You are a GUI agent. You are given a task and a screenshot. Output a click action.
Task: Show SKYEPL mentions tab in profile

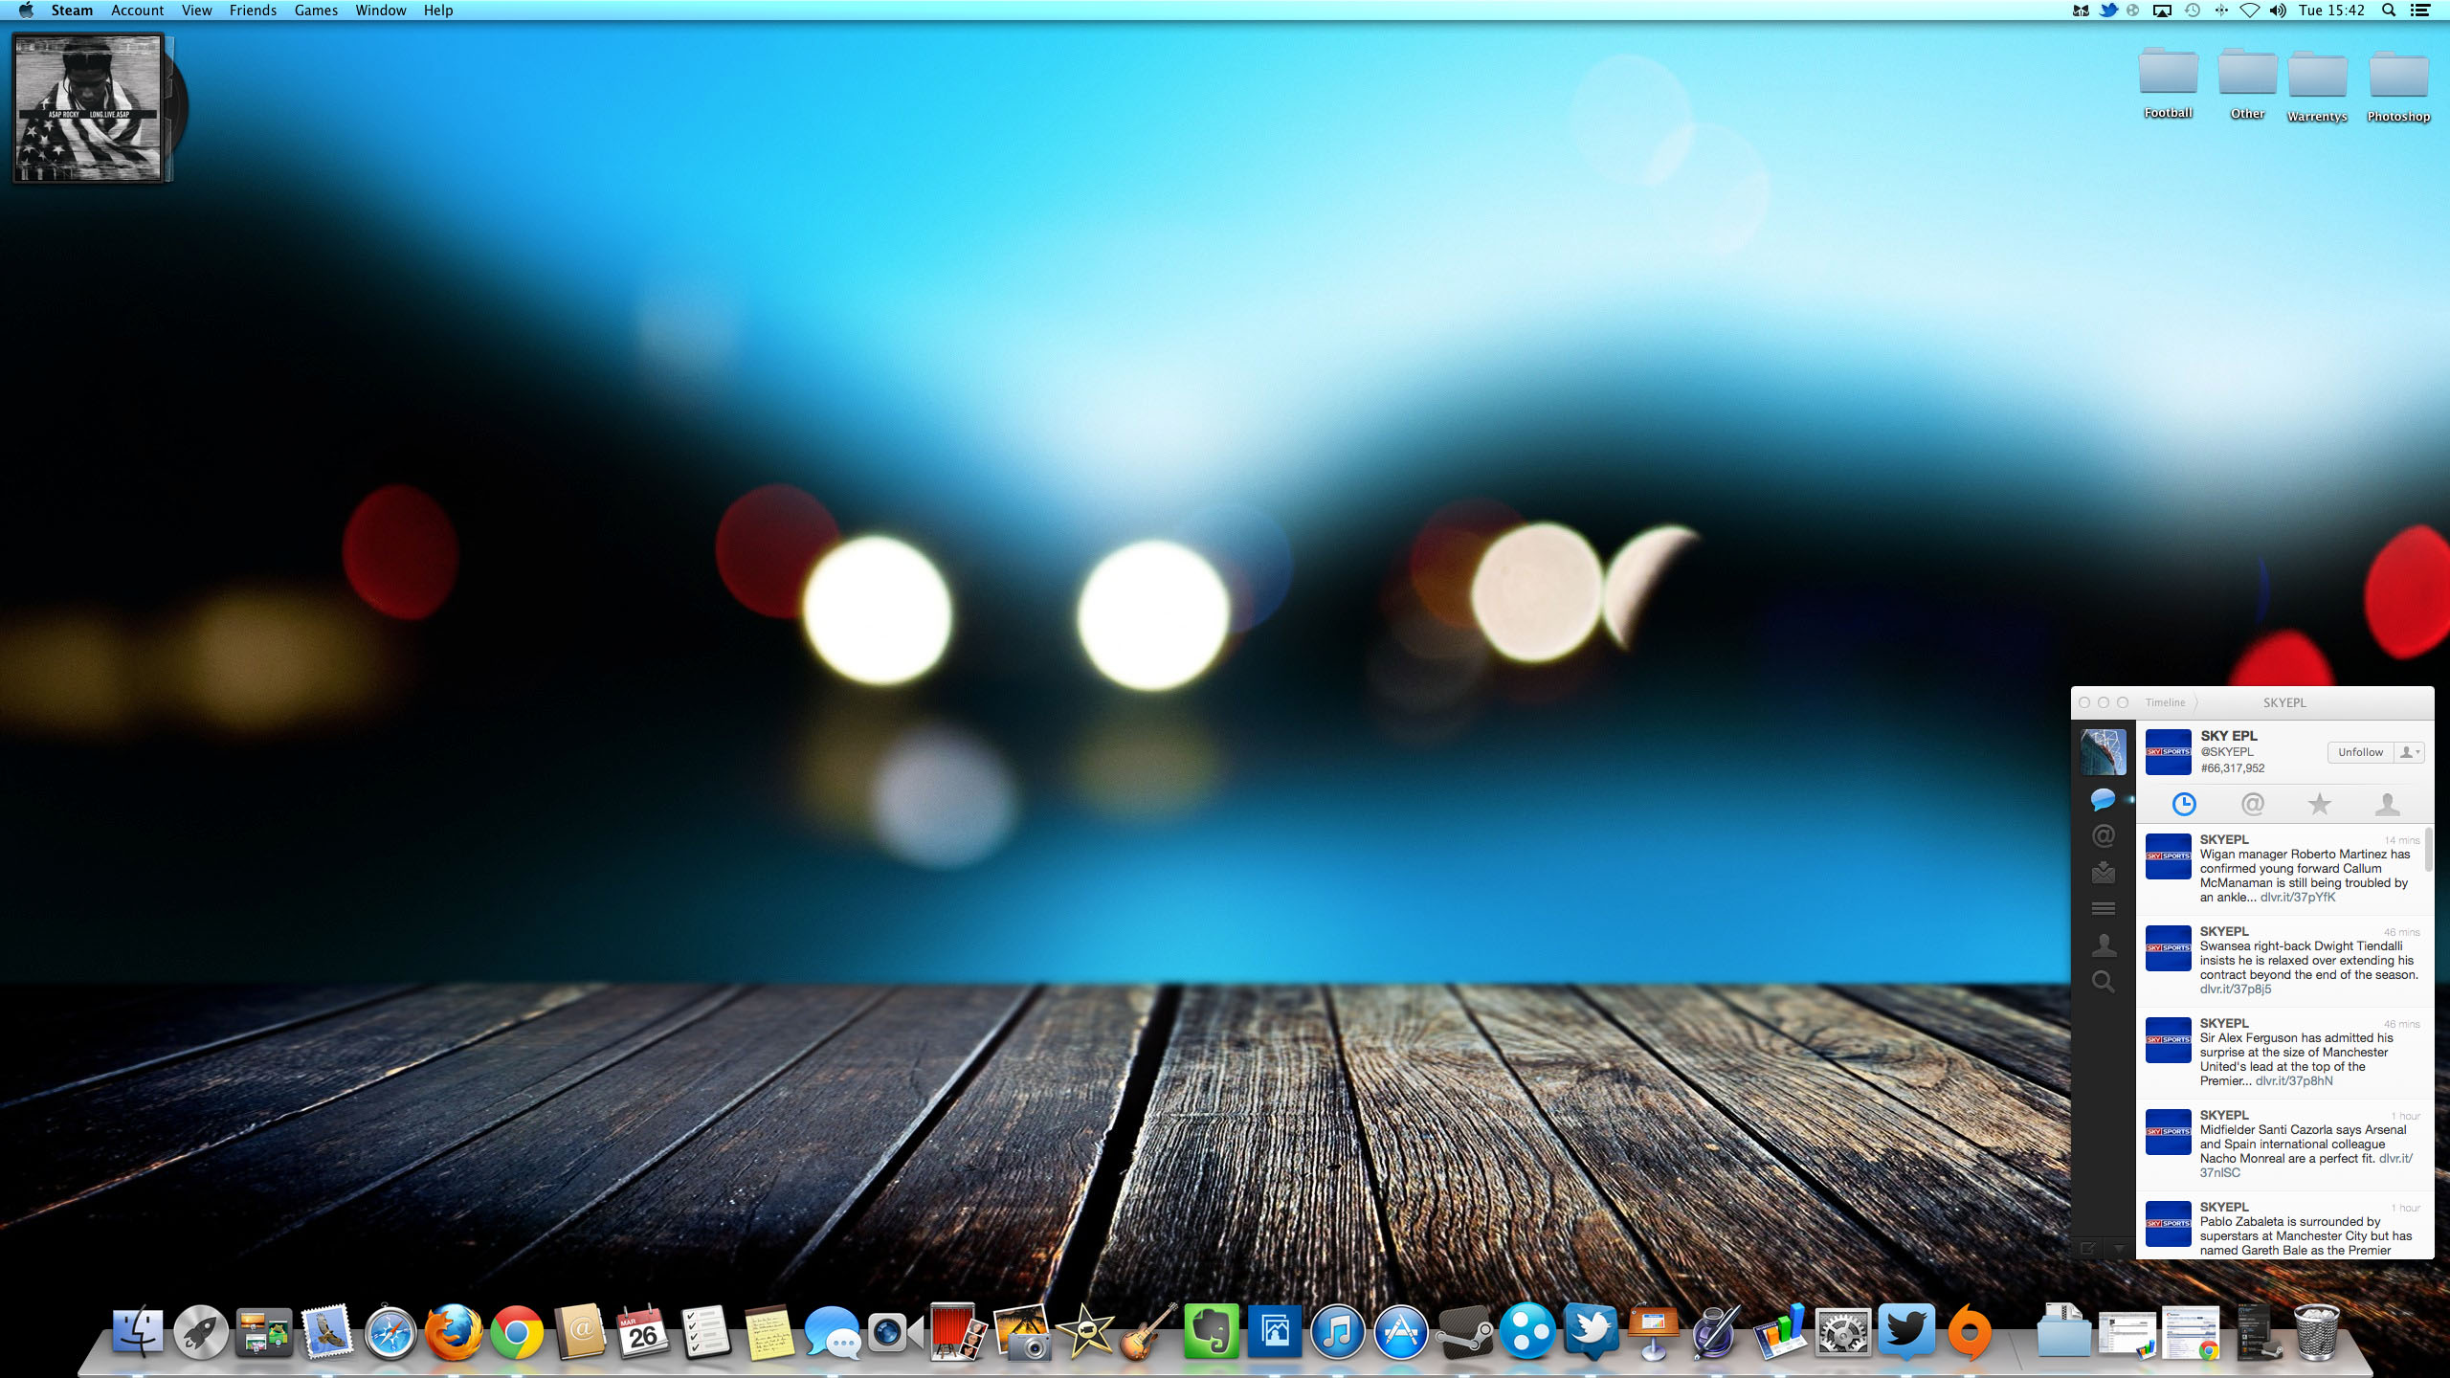click(2253, 805)
